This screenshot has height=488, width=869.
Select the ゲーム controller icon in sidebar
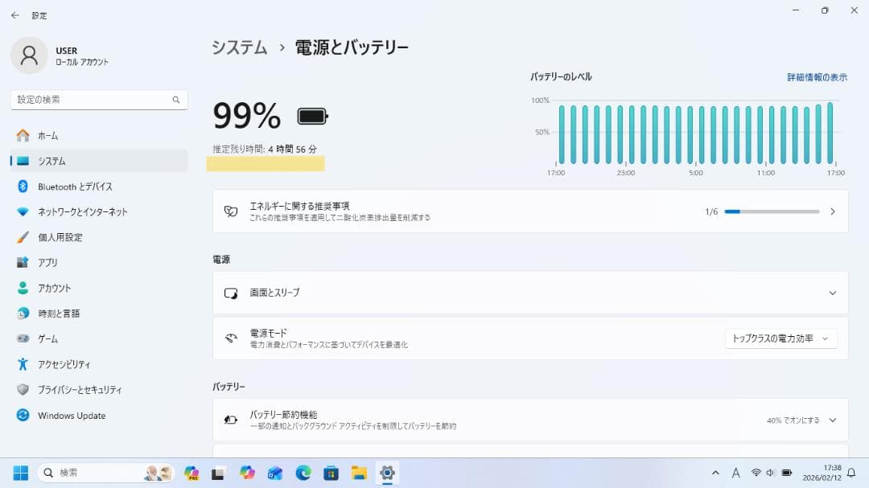point(23,338)
